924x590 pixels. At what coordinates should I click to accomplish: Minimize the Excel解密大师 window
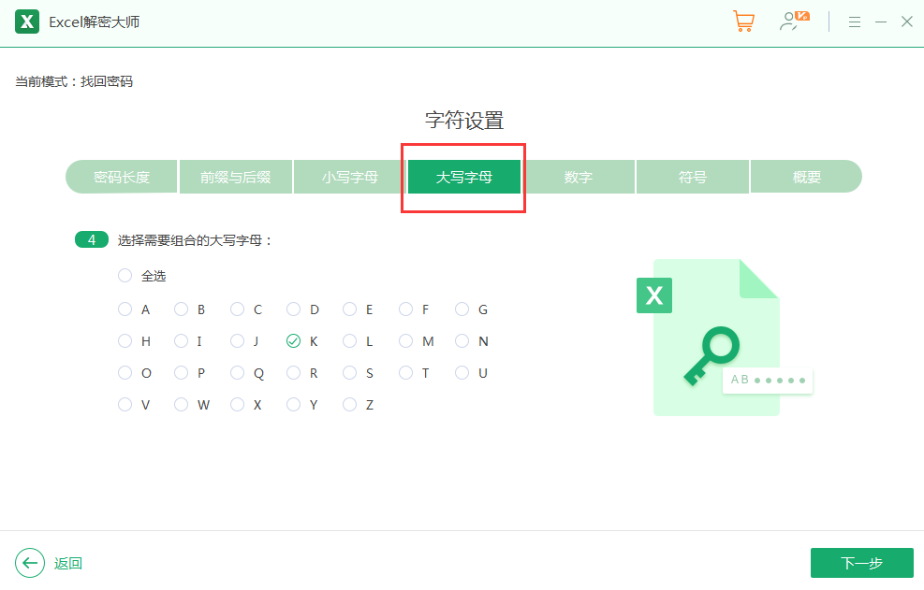click(x=881, y=22)
